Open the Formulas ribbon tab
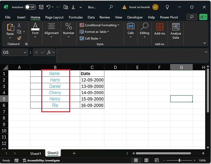The height and width of the screenshot is (164, 211). (x=76, y=17)
